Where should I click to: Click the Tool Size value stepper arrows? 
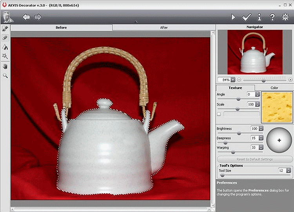(x=289, y=171)
